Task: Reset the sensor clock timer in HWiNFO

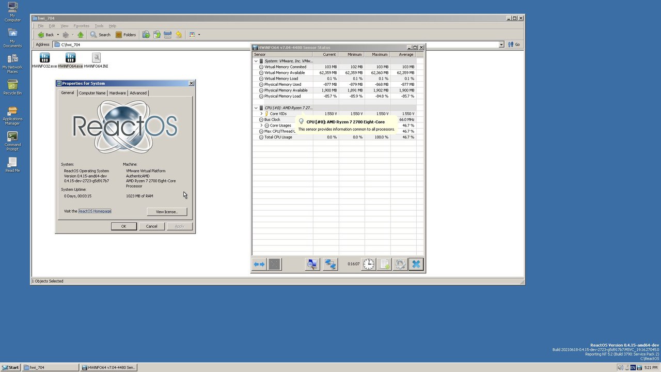Action: coord(368,264)
